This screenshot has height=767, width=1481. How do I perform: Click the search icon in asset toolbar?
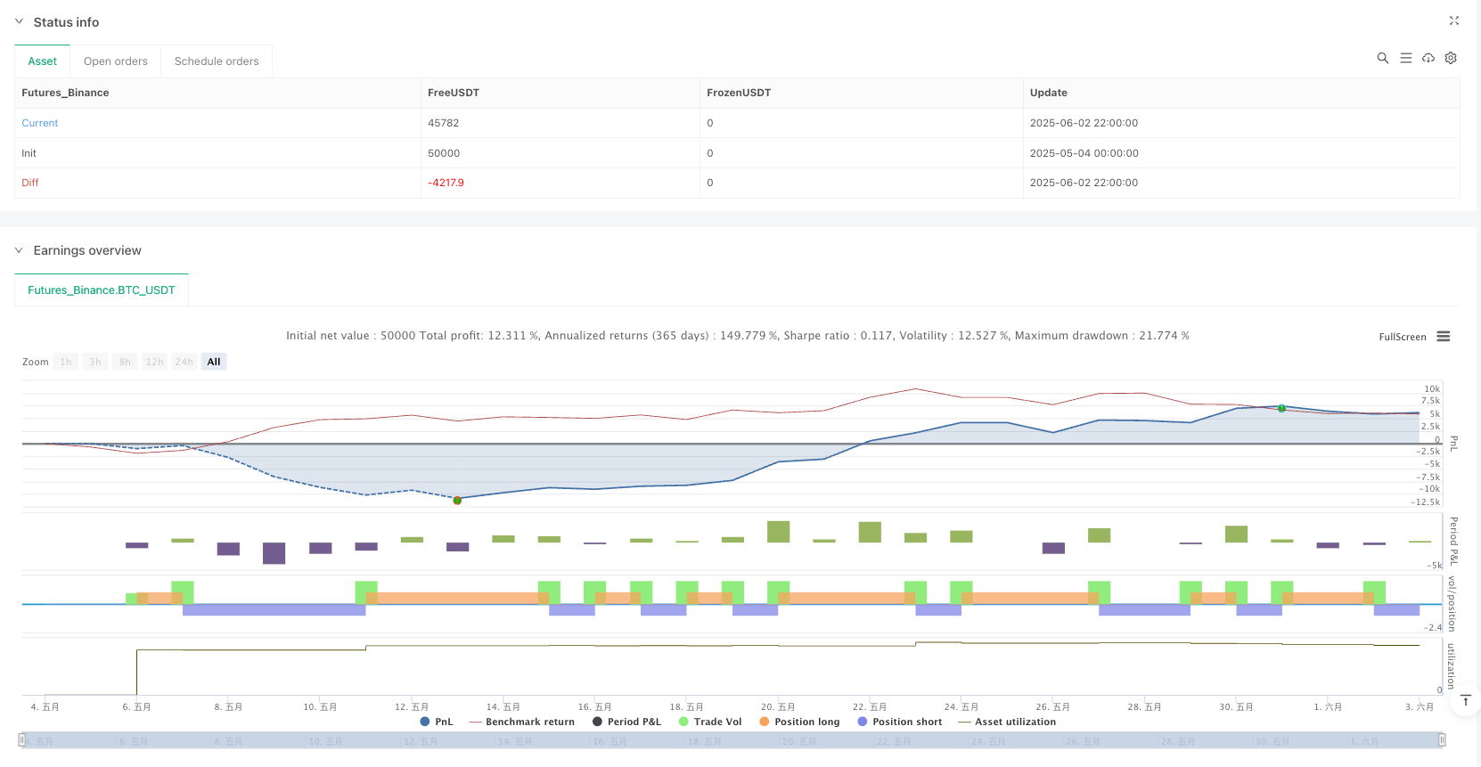point(1382,58)
